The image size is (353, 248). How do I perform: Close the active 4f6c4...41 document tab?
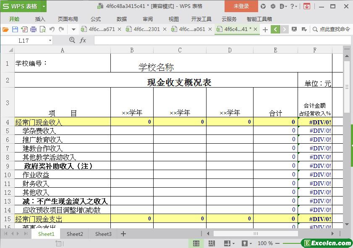(x=255, y=29)
